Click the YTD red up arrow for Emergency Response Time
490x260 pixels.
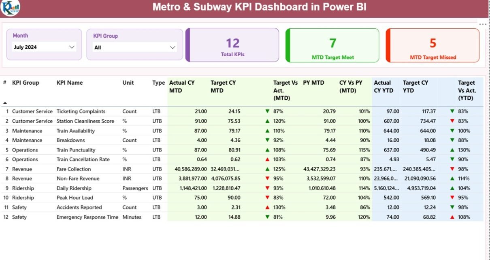click(452, 217)
